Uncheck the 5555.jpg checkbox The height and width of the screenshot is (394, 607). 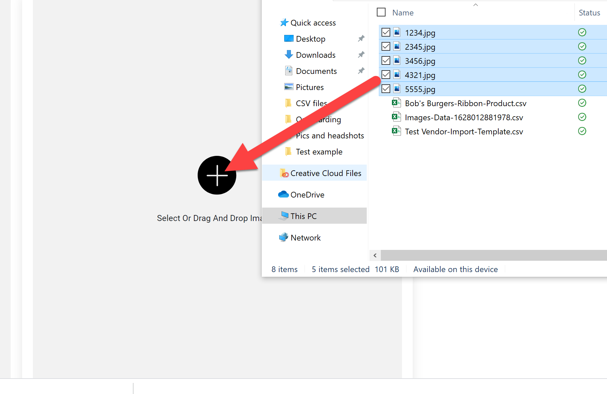pos(386,89)
